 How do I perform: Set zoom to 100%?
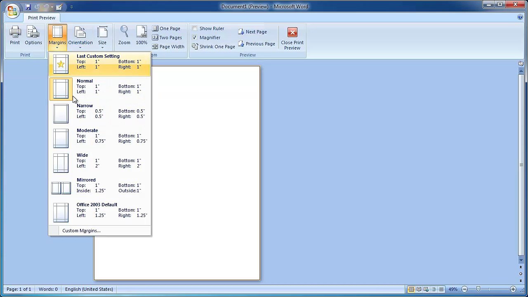pyautogui.click(x=141, y=35)
